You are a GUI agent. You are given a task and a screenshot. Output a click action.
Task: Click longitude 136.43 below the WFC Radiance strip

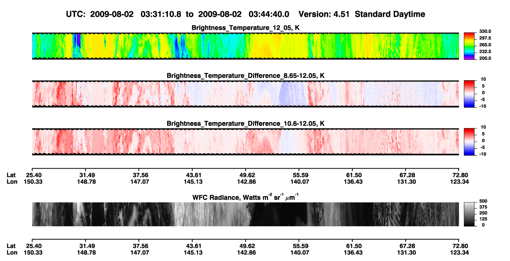pos(352,253)
